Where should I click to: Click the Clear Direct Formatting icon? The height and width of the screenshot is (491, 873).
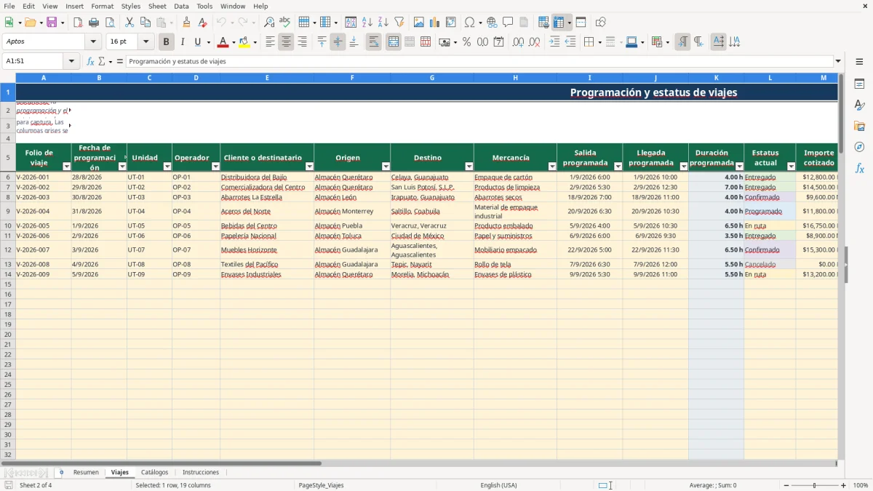click(202, 23)
